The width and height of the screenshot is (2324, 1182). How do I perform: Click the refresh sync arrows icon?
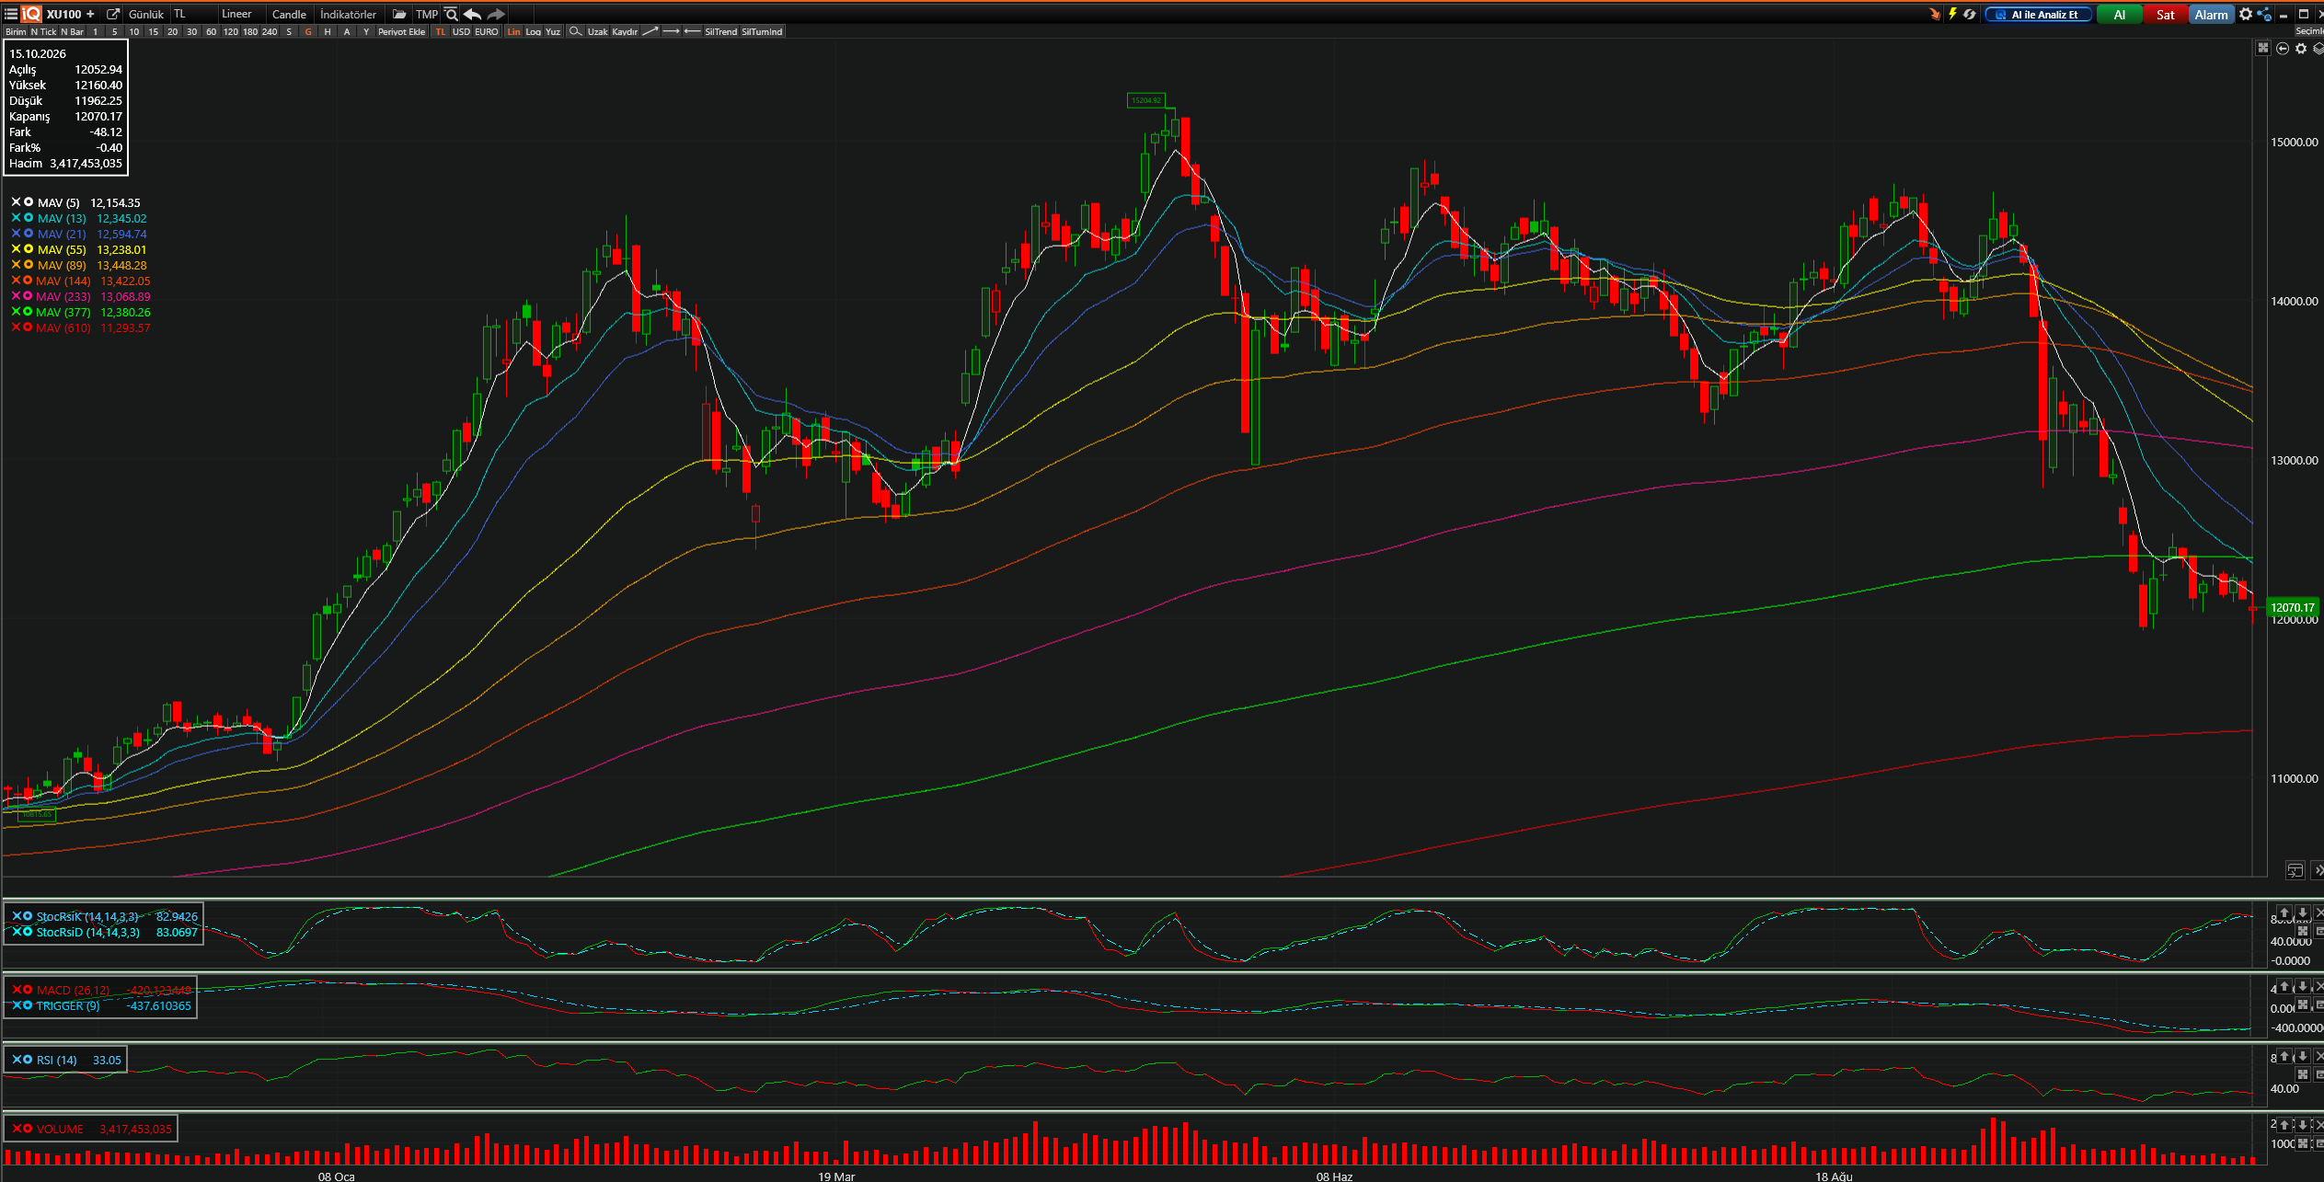(1969, 14)
